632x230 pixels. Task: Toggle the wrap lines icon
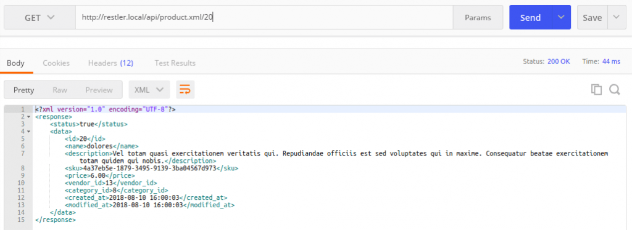point(185,90)
